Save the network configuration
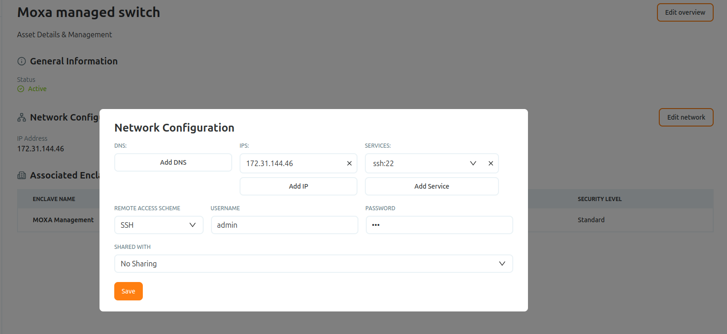The width and height of the screenshot is (727, 334). (129, 291)
